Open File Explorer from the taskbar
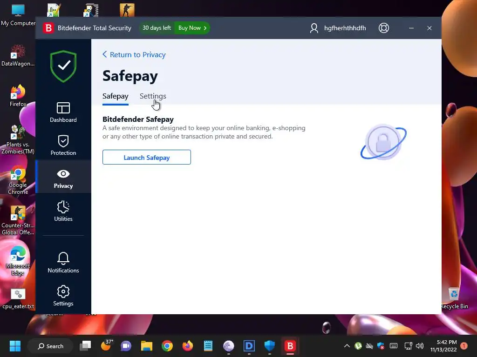Screen dimensions: 477x357 [147, 346]
